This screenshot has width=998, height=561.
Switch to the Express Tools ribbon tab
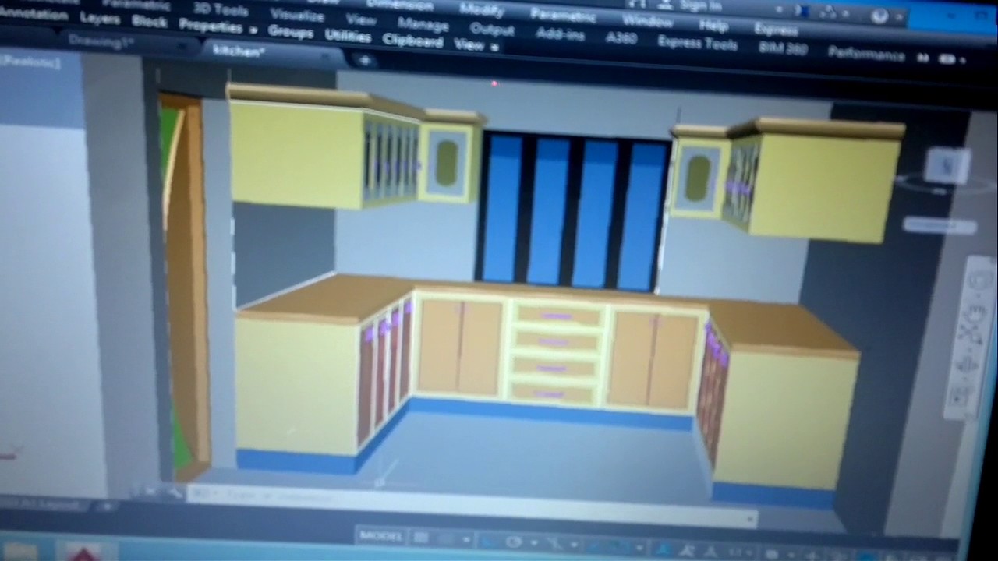[697, 44]
